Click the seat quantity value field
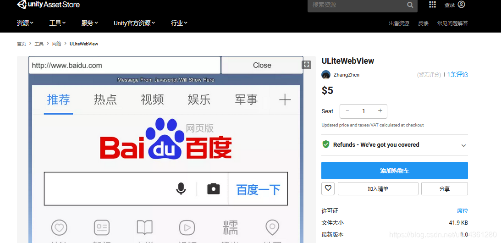 363,111
